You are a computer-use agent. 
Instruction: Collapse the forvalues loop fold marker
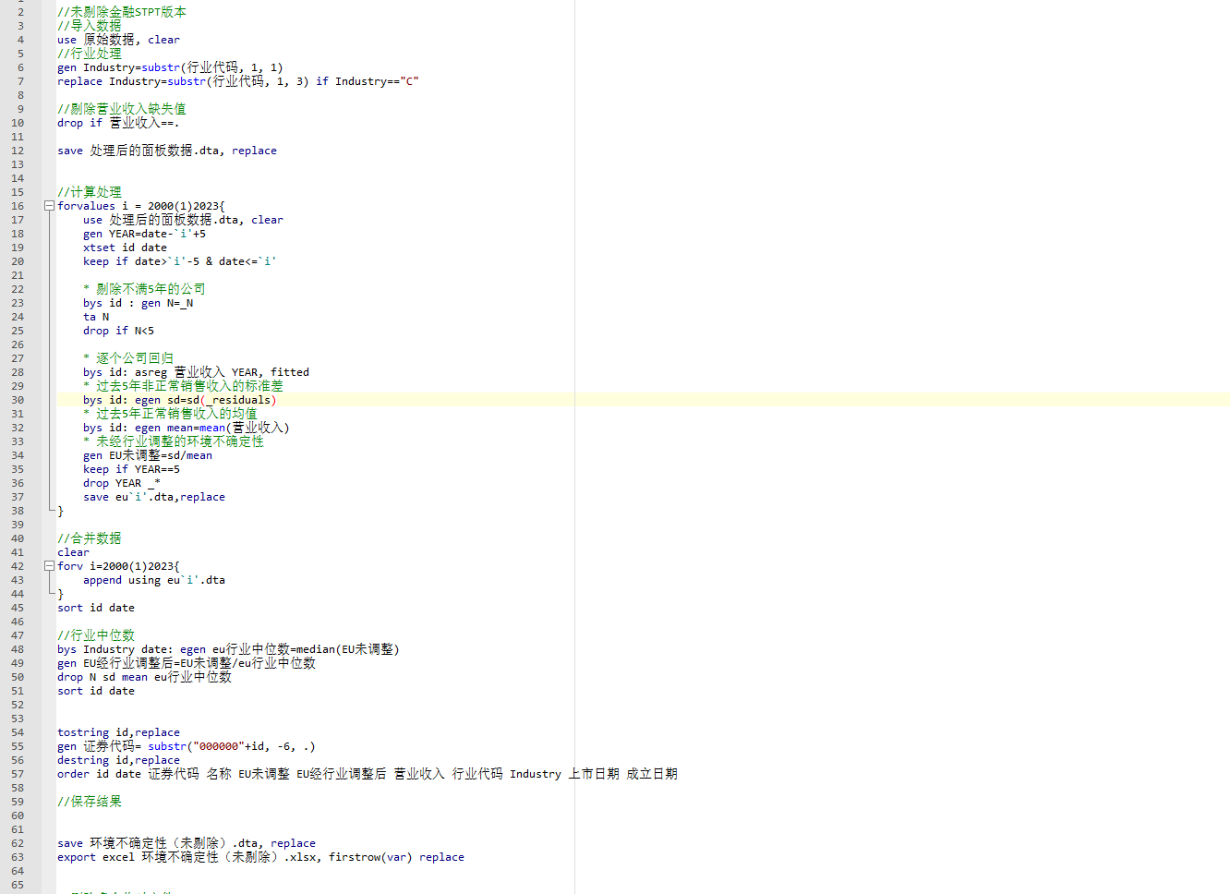pos(49,206)
